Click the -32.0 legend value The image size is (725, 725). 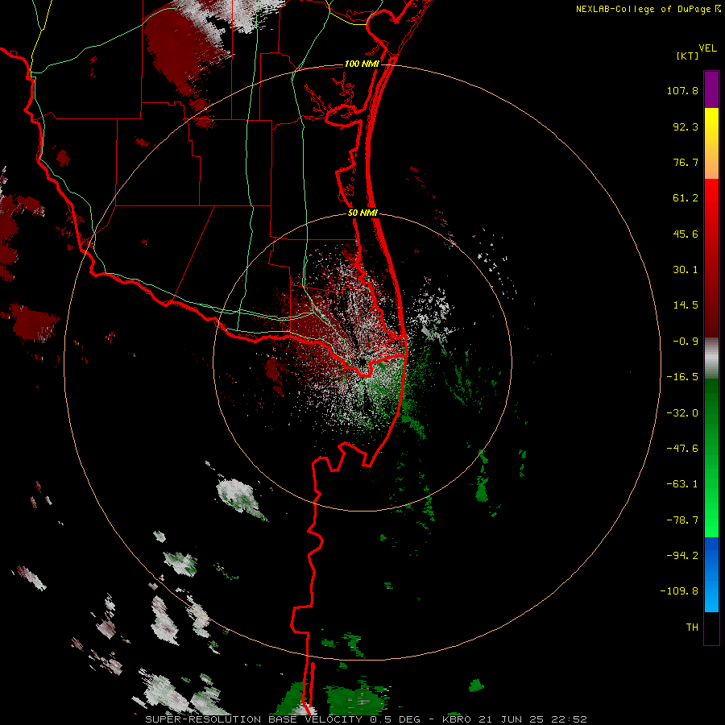point(682,413)
